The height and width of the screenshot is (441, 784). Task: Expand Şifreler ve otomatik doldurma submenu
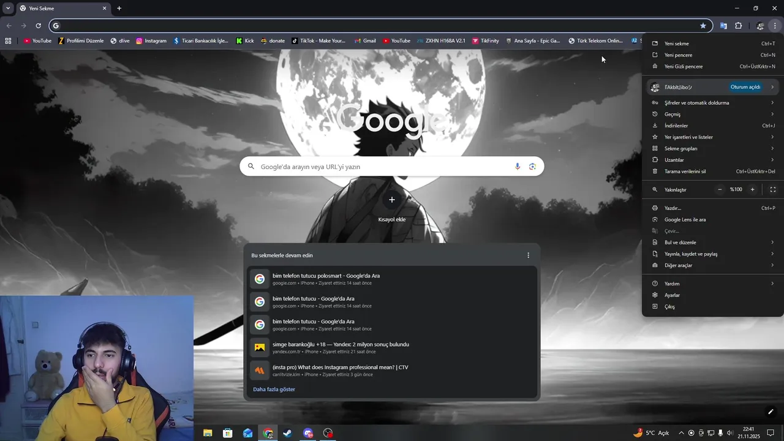714,103
